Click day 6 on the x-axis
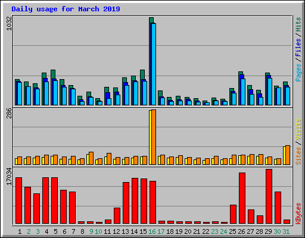The width and height of the screenshot is (305, 238). (64, 231)
